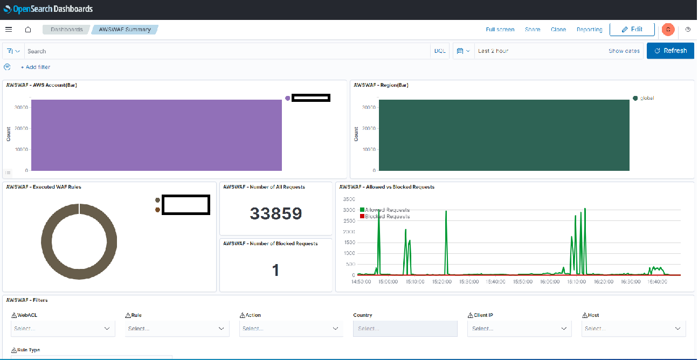Open the help question-mark icon
Image resolution: width=698 pixels, height=360 pixels.
688,30
